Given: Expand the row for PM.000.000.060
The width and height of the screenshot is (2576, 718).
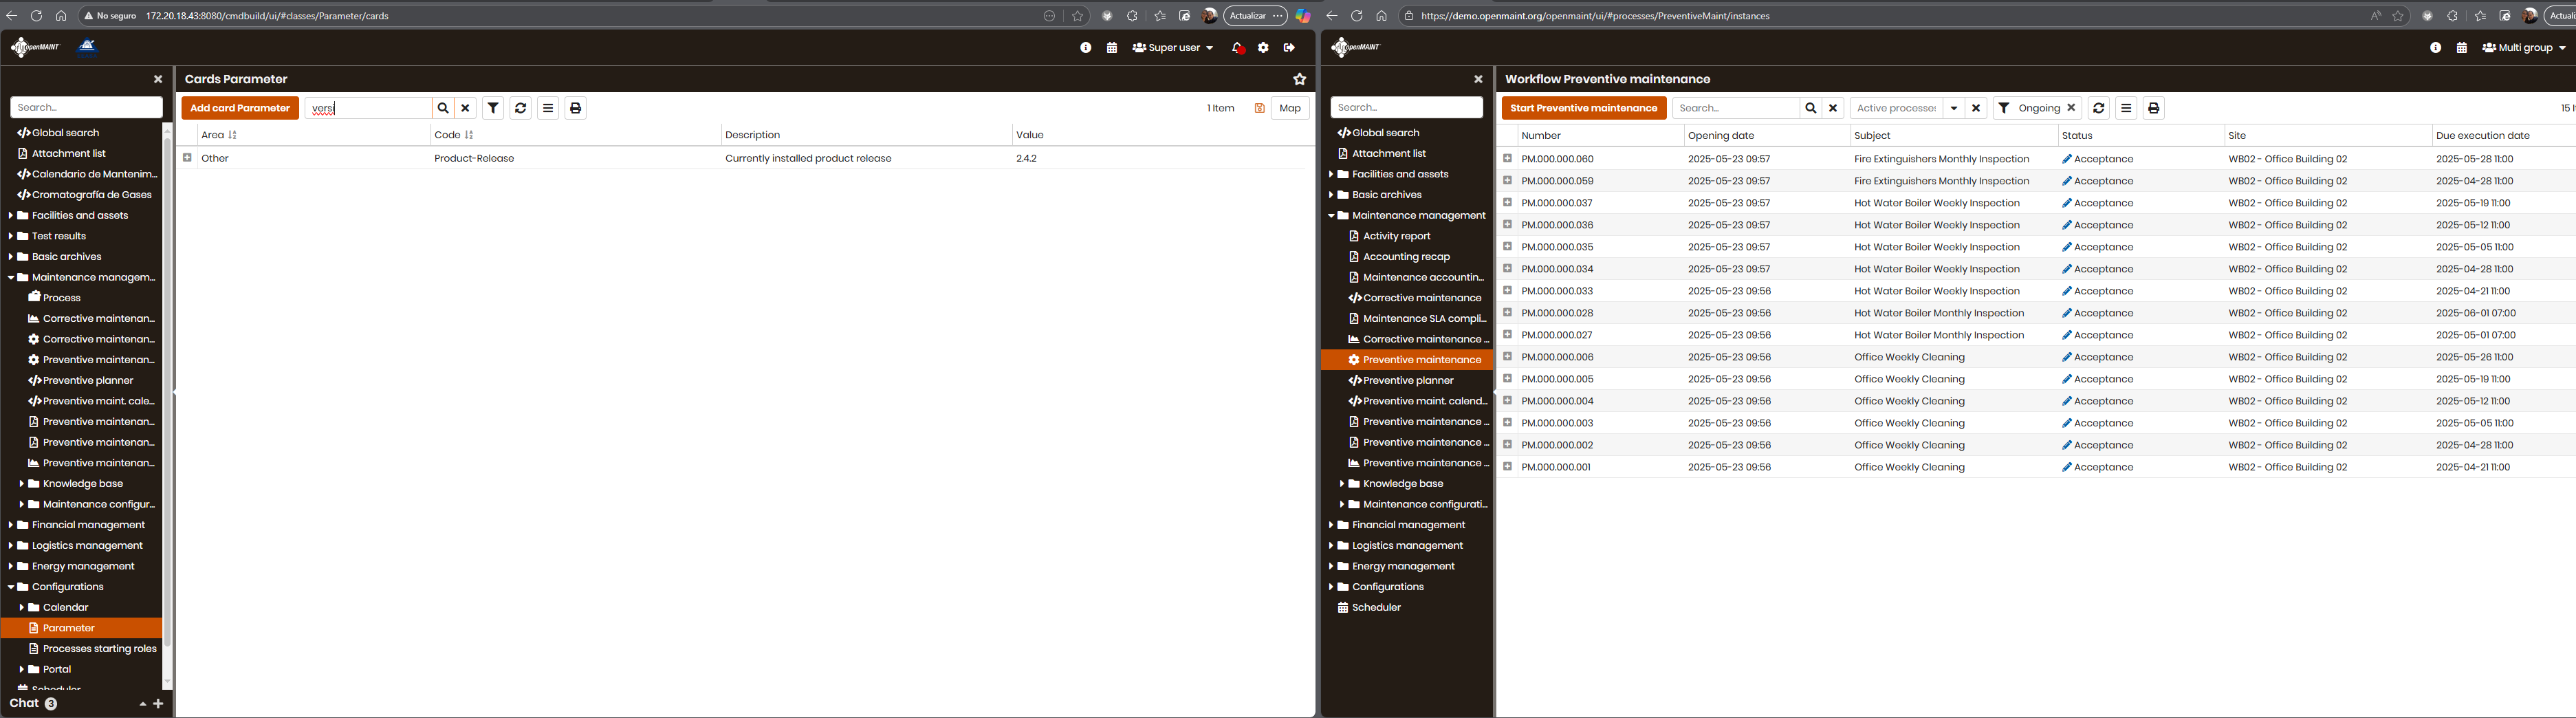Looking at the screenshot, I should click(1507, 158).
